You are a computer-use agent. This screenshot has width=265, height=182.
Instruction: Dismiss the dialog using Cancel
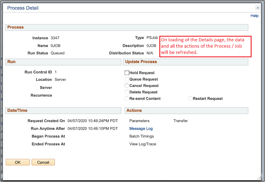43,162
